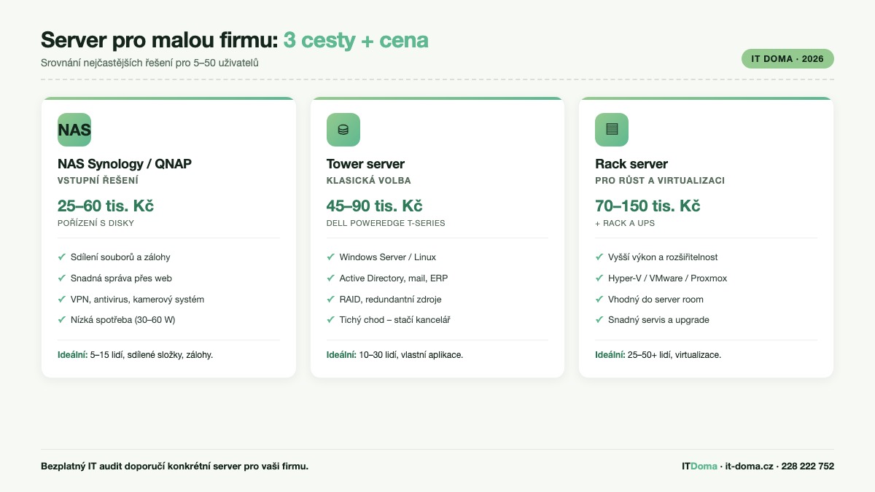Click the price 45–90 tis. Kč
The height and width of the screenshot is (492, 875).
pyautogui.click(x=375, y=206)
